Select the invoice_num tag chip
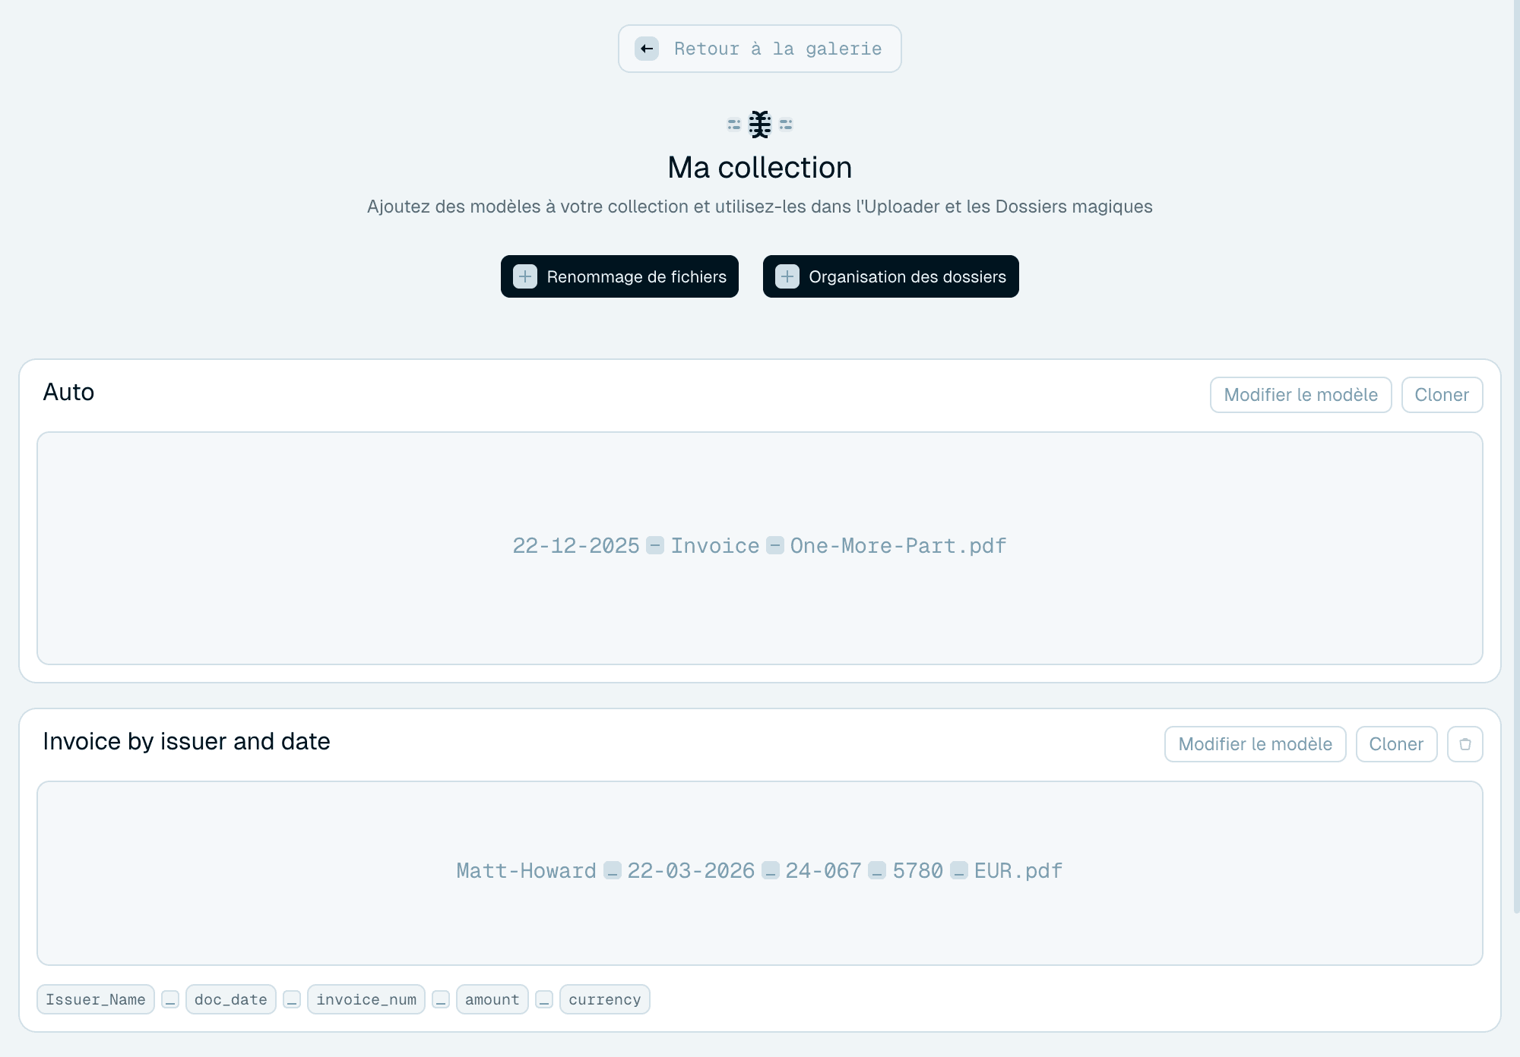 coord(366,999)
